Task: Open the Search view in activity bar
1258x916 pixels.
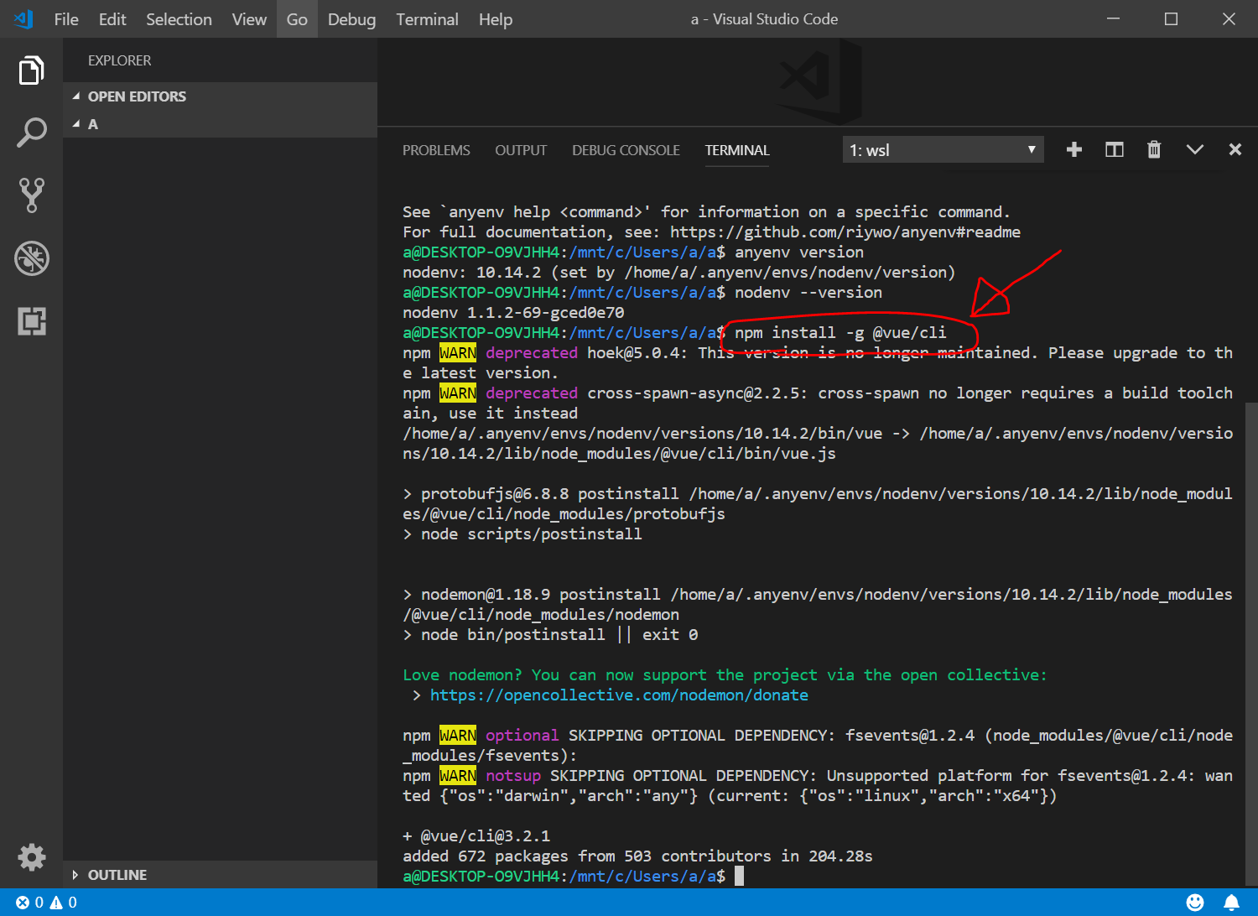Action: pyautogui.click(x=31, y=133)
